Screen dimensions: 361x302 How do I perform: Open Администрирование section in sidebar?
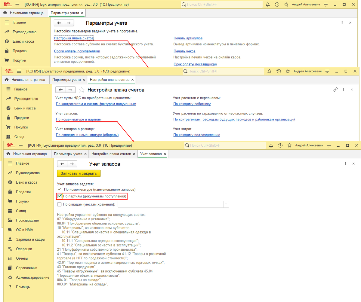pyautogui.click(x=32, y=277)
